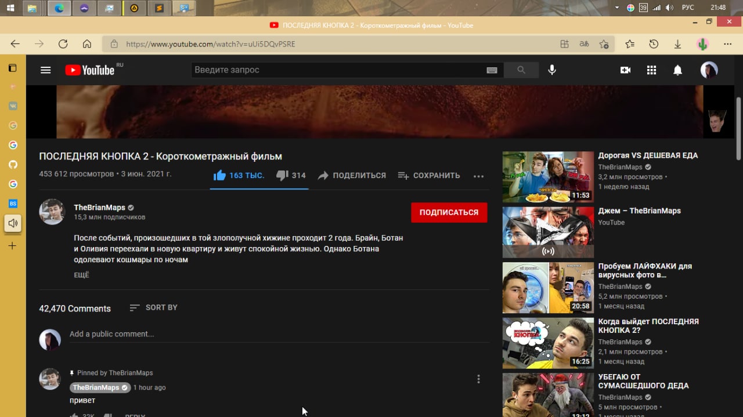Mute tab via sidebar speaker icon
743x417 pixels.
pyautogui.click(x=13, y=223)
